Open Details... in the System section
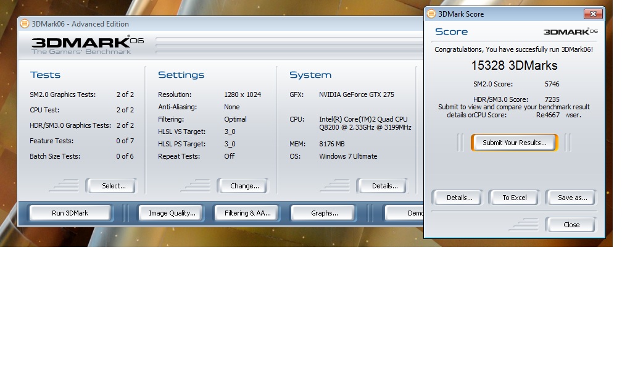The width and height of the screenshot is (622, 389). [382, 186]
